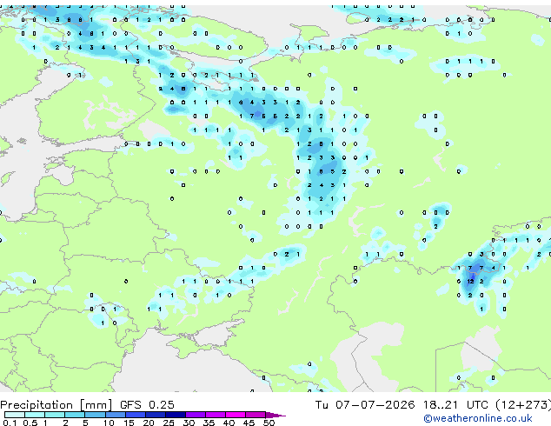551x426 pixels.
Task: Click the 0.1 to 0.5 mm legend swatch
Action: pyautogui.click(x=15, y=415)
